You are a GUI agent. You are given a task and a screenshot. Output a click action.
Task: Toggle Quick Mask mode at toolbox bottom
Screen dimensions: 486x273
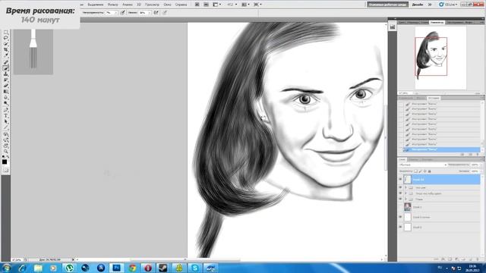click(x=5, y=170)
